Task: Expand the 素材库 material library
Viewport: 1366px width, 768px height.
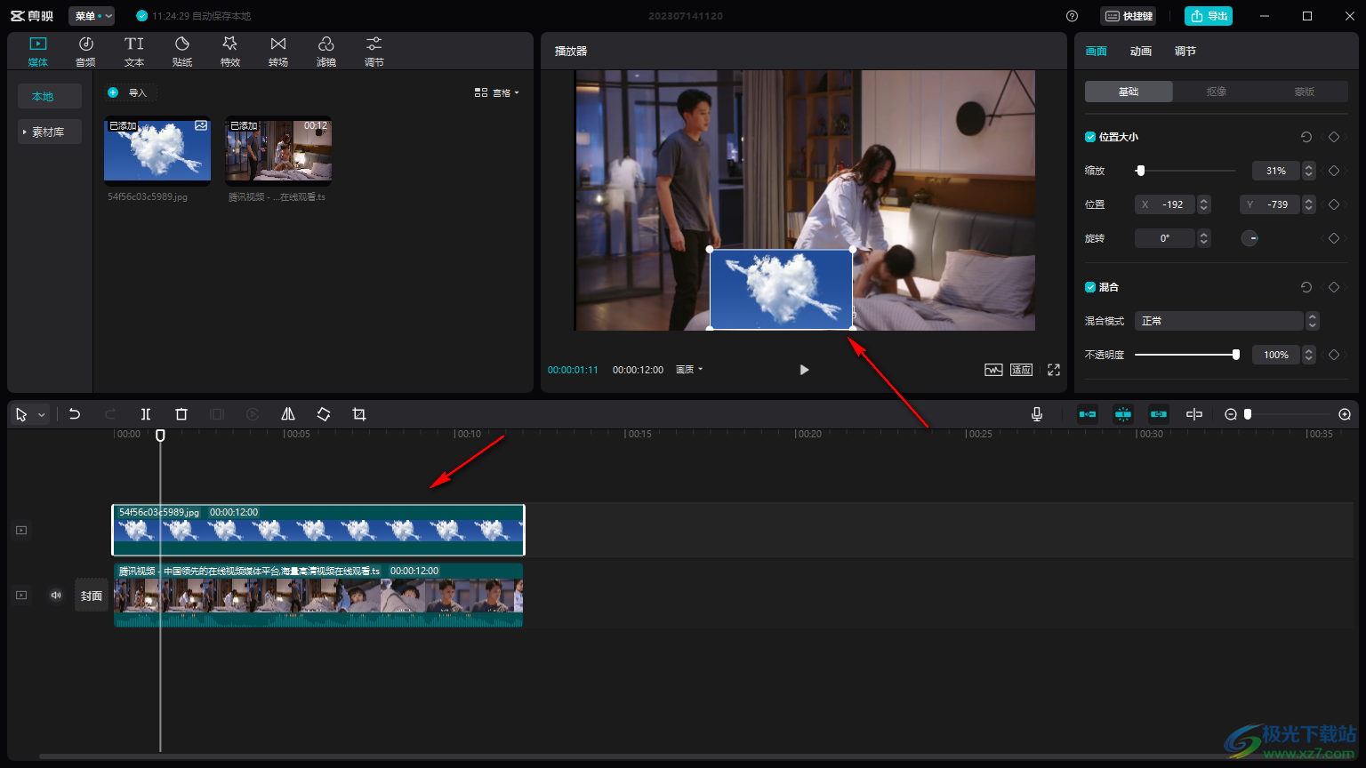Action: pyautogui.click(x=50, y=132)
